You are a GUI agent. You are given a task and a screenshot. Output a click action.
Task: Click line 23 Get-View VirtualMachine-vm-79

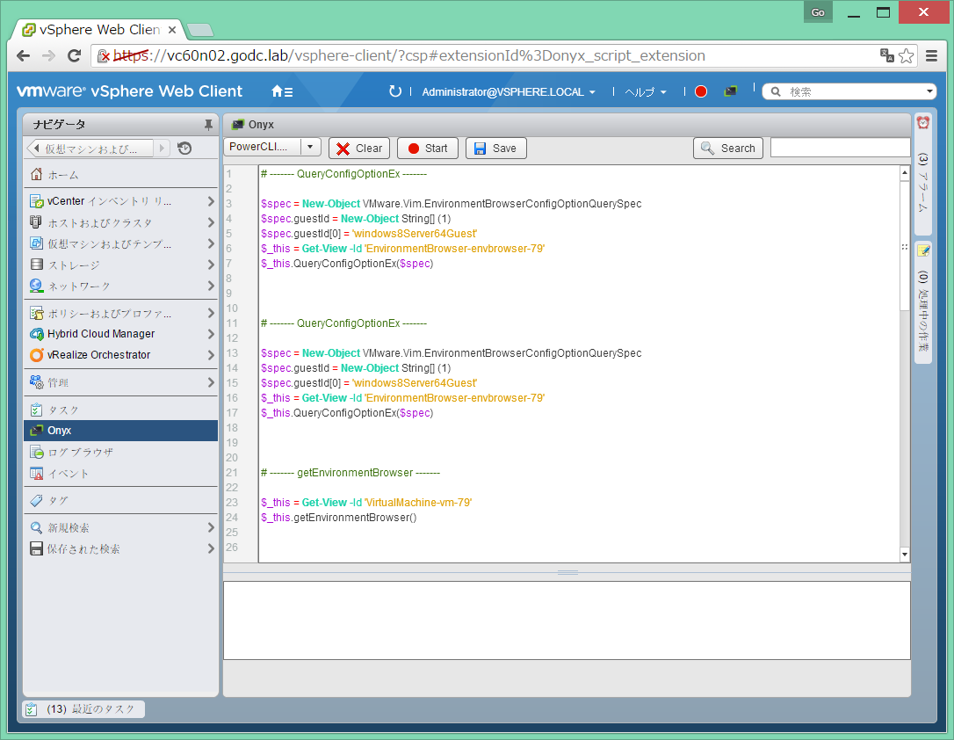tap(366, 502)
